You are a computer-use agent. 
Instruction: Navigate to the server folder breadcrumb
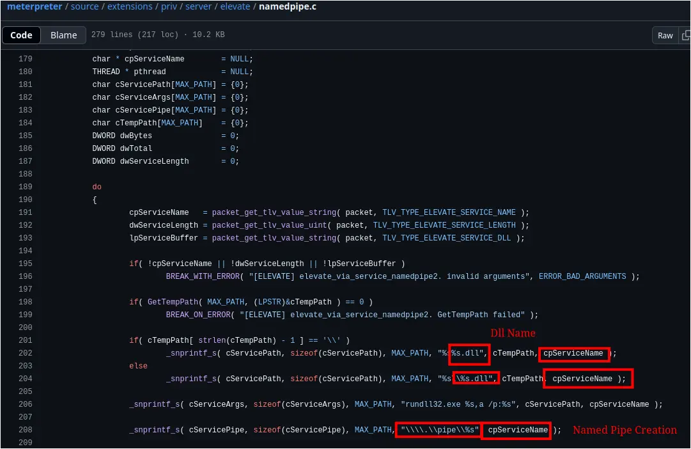pos(198,6)
